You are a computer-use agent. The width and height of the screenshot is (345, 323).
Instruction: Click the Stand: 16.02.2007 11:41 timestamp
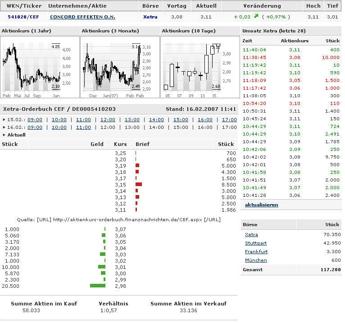point(201,109)
